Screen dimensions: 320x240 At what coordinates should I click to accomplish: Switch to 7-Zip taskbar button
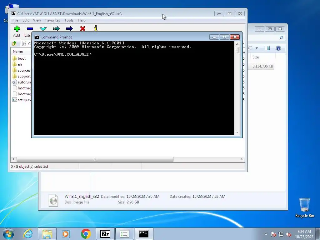(x=105, y=234)
